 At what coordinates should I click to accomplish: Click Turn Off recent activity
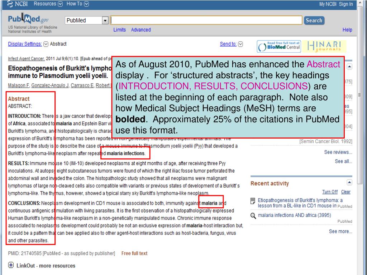click(330, 192)
